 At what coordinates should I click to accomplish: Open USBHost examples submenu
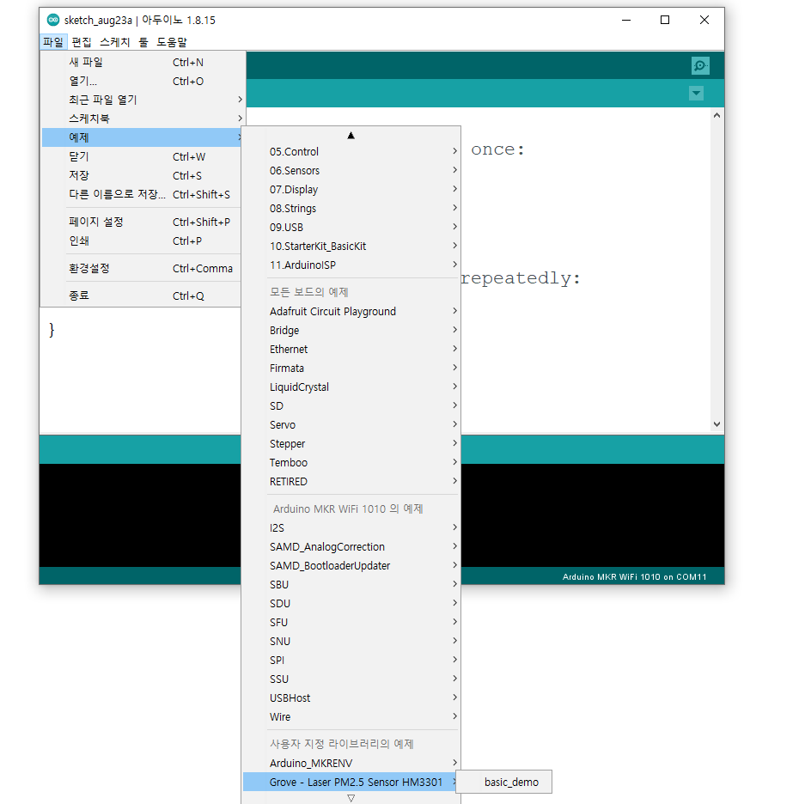click(351, 697)
